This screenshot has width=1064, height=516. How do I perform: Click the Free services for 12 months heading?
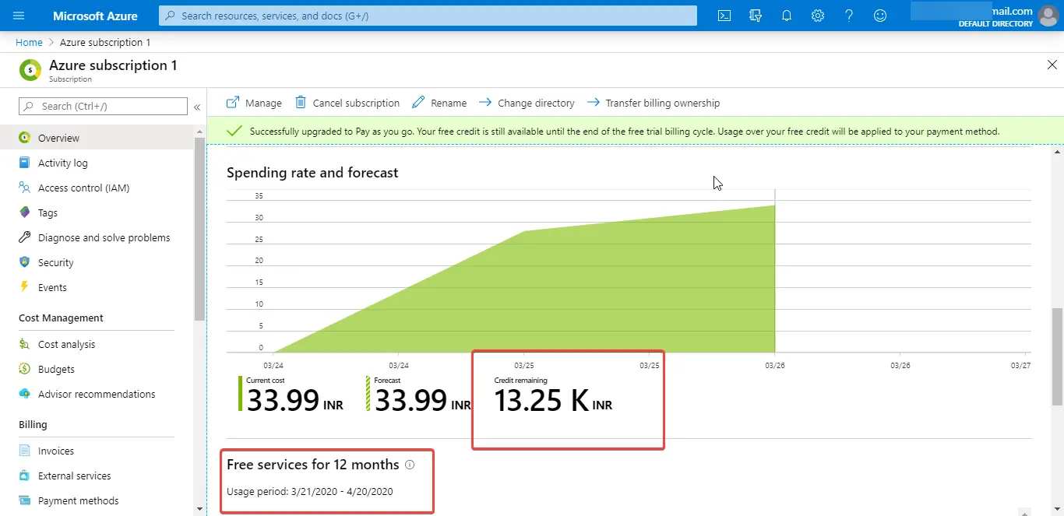tap(313, 465)
